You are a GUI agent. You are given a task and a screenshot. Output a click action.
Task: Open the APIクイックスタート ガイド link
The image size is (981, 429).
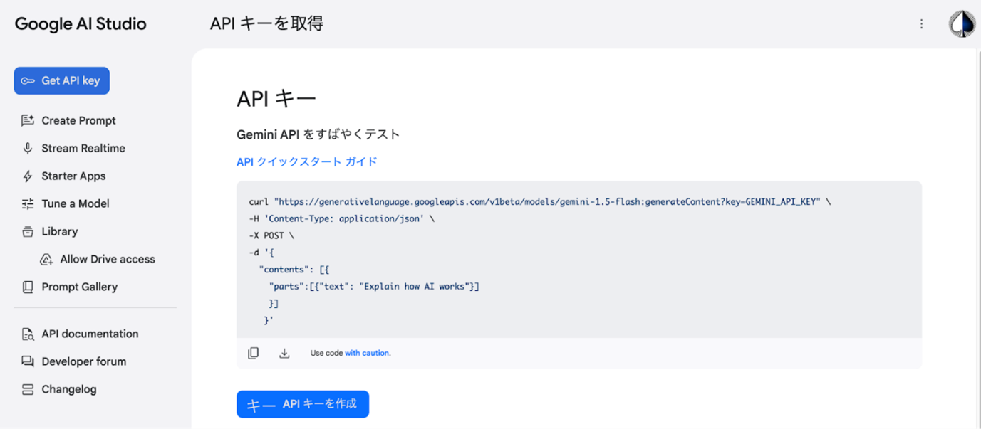tap(306, 161)
